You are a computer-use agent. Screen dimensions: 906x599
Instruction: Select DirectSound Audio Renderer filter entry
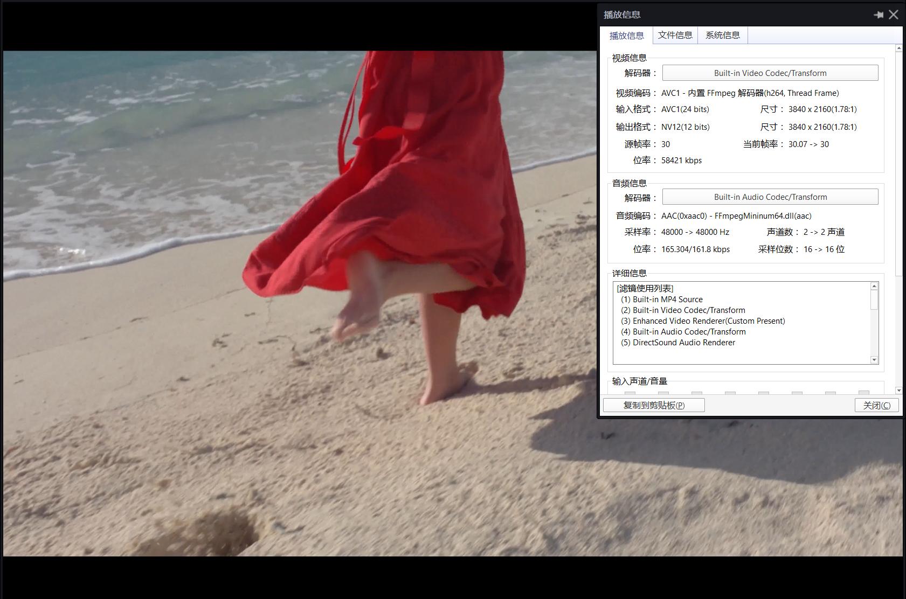[678, 342]
